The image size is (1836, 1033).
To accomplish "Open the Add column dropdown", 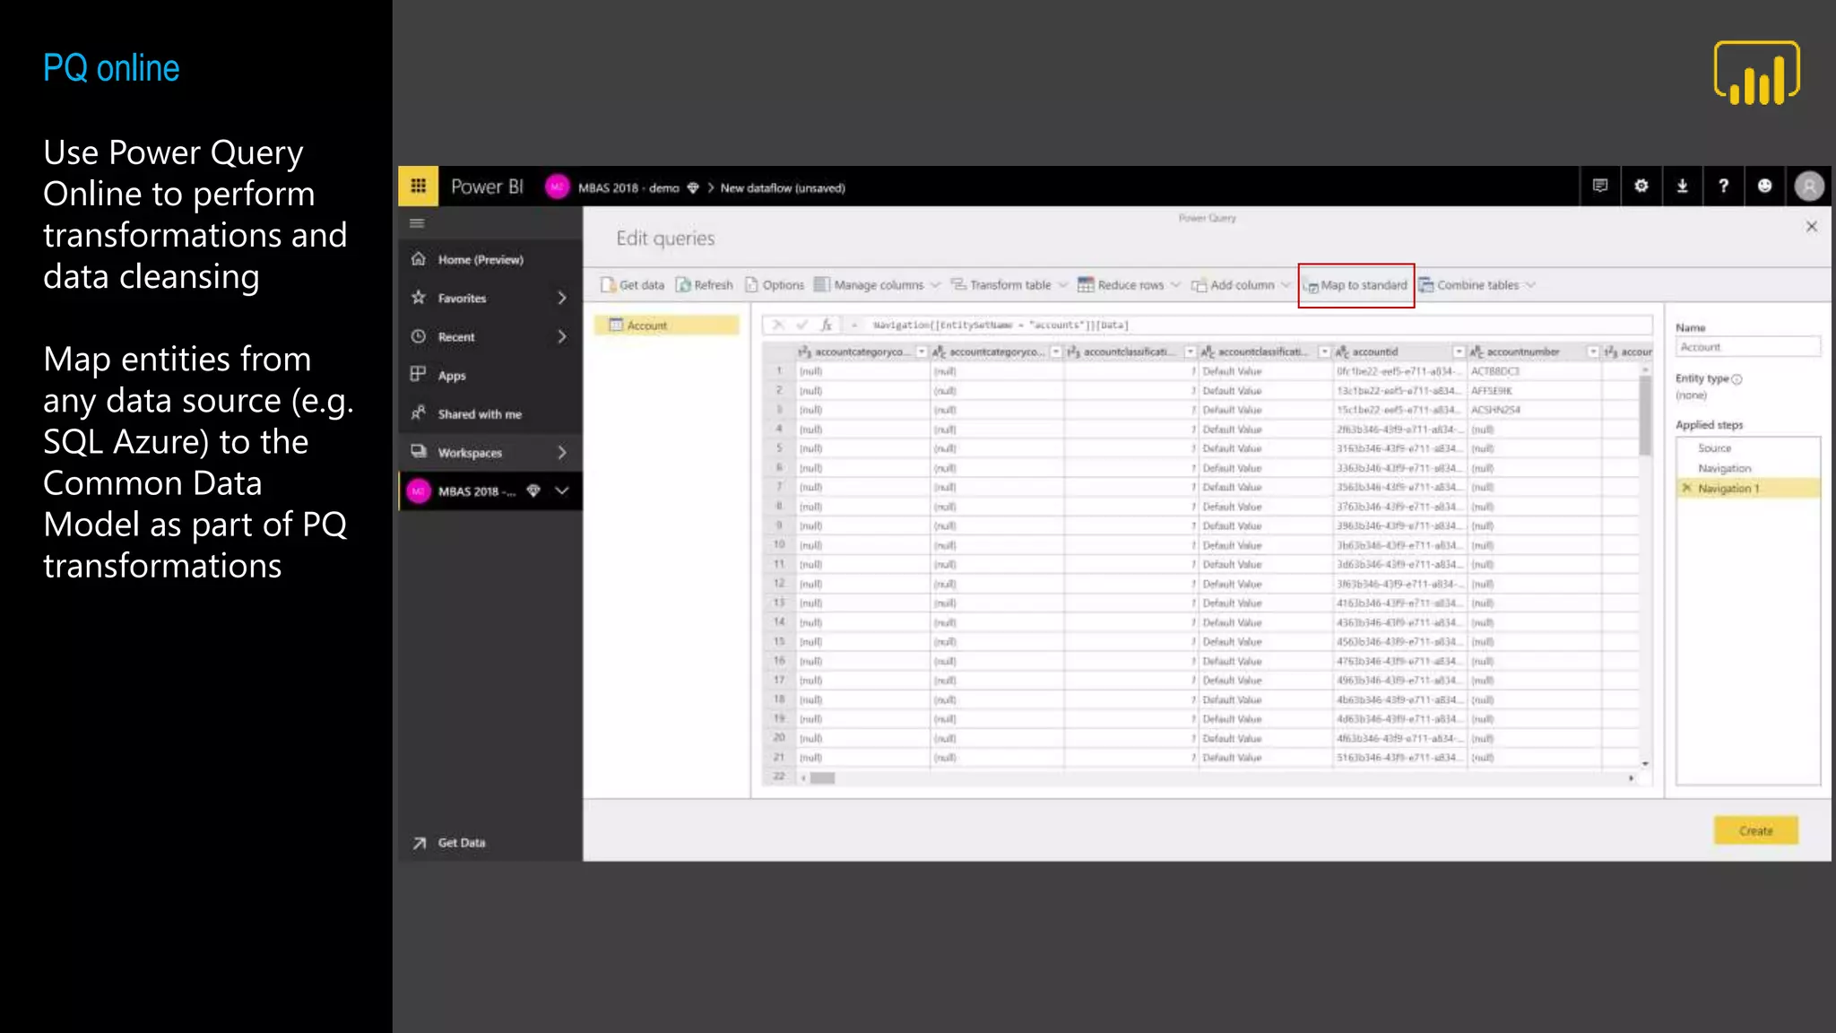I will point(1241,284).
